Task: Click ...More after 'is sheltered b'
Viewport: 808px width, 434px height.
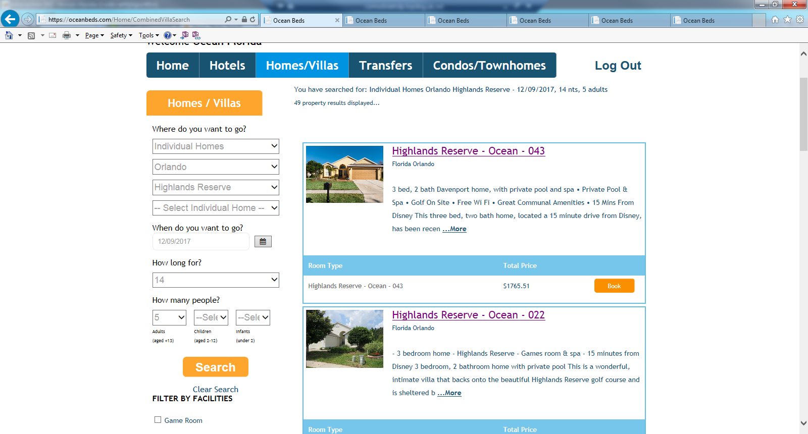Action: 449,393
